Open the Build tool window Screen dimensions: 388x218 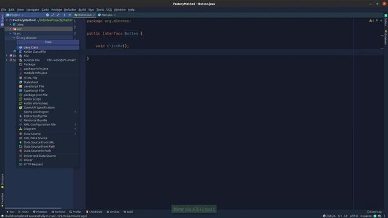click(x=128, y=212)
